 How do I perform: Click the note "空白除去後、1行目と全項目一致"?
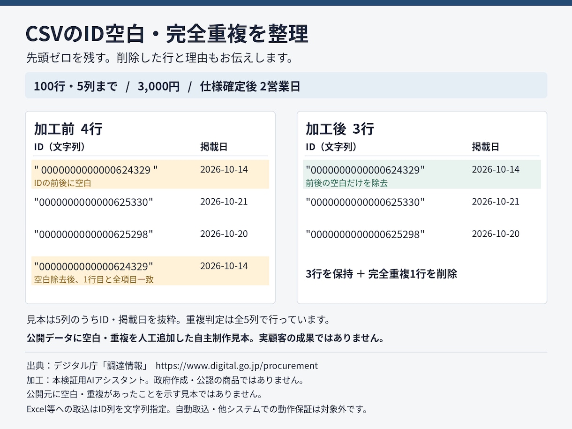pyautogui.click(x=94, y=279)
